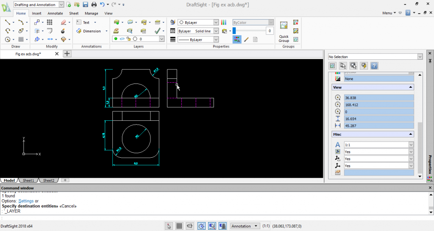Open the Drafting and Annotation workspace dropdown
This screenshot has height=231, width=434.
pyautogui.click(x=61, y=4)
